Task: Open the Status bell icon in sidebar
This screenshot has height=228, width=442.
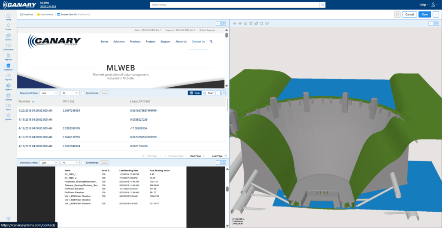Action: tap(8, 26)
